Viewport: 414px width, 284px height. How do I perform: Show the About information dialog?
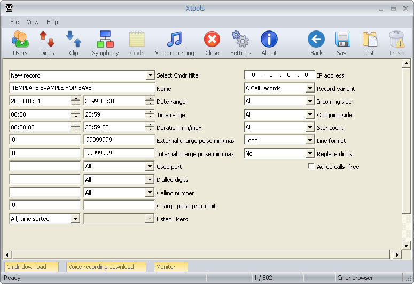coord(269,43)
